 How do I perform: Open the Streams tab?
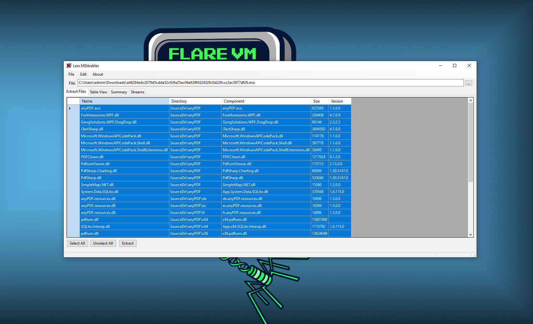(138, 92)
